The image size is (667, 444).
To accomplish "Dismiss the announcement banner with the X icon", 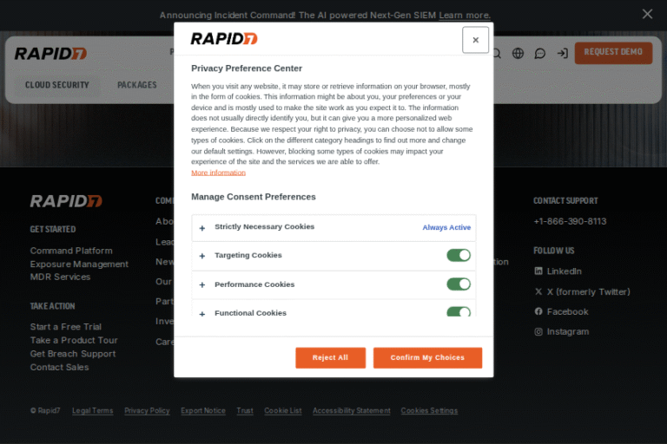I will 647,14.
